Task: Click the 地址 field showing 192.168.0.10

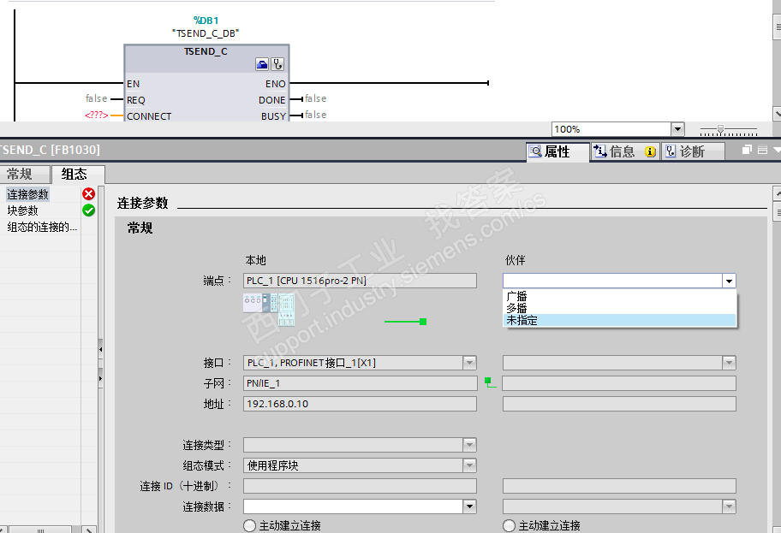Action: tap(360, 404)
